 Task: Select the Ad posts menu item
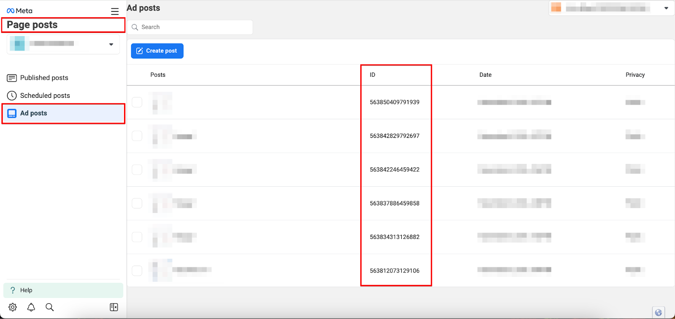[34, 113]
